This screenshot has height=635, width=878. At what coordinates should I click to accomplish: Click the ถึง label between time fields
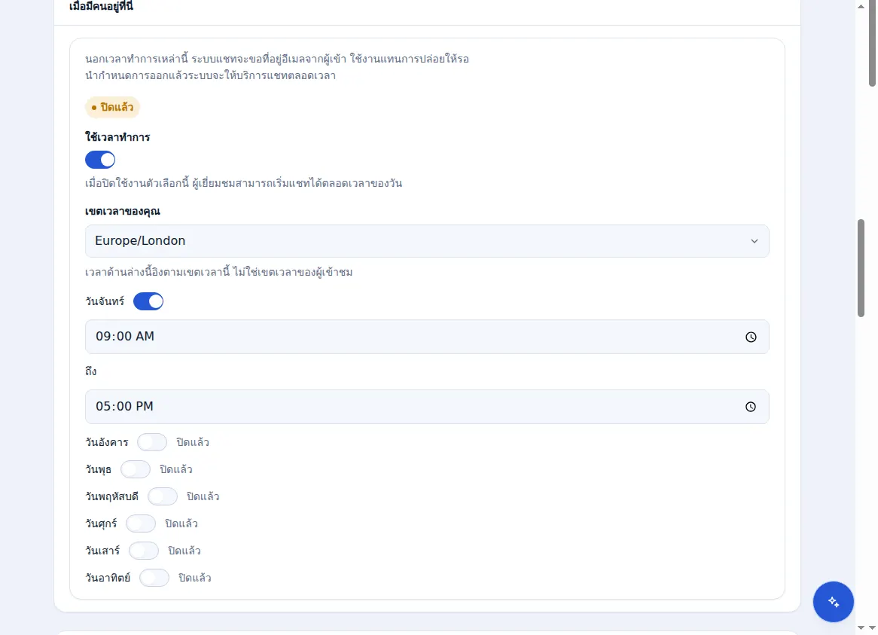coord(90,371)
